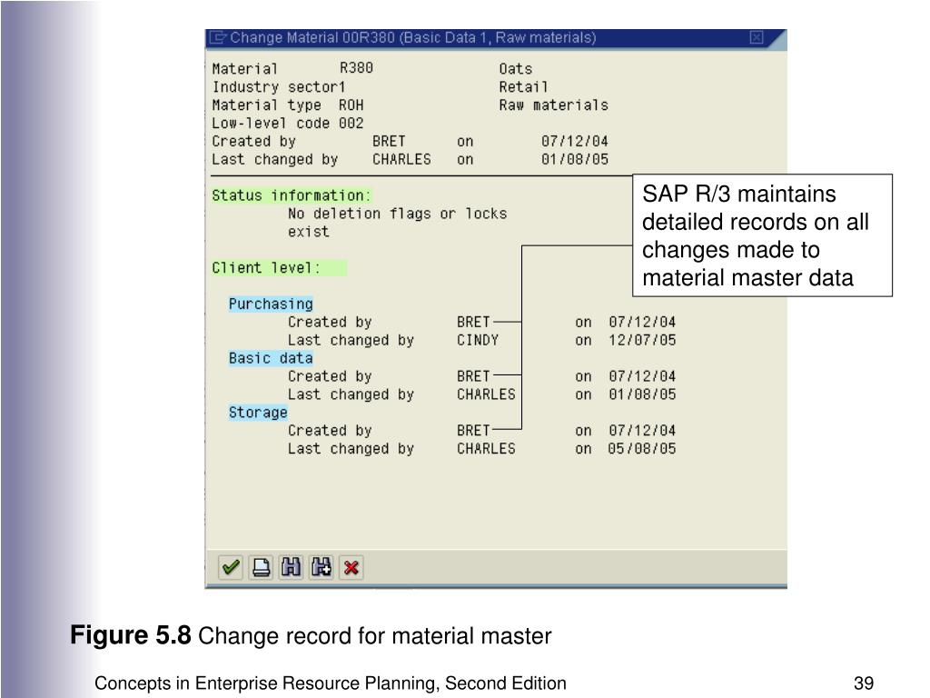This screenshot has width=930, height=698.
Task: Click 'BRET' in Purchasing Created by row
Action: click(x=473, y=323)
